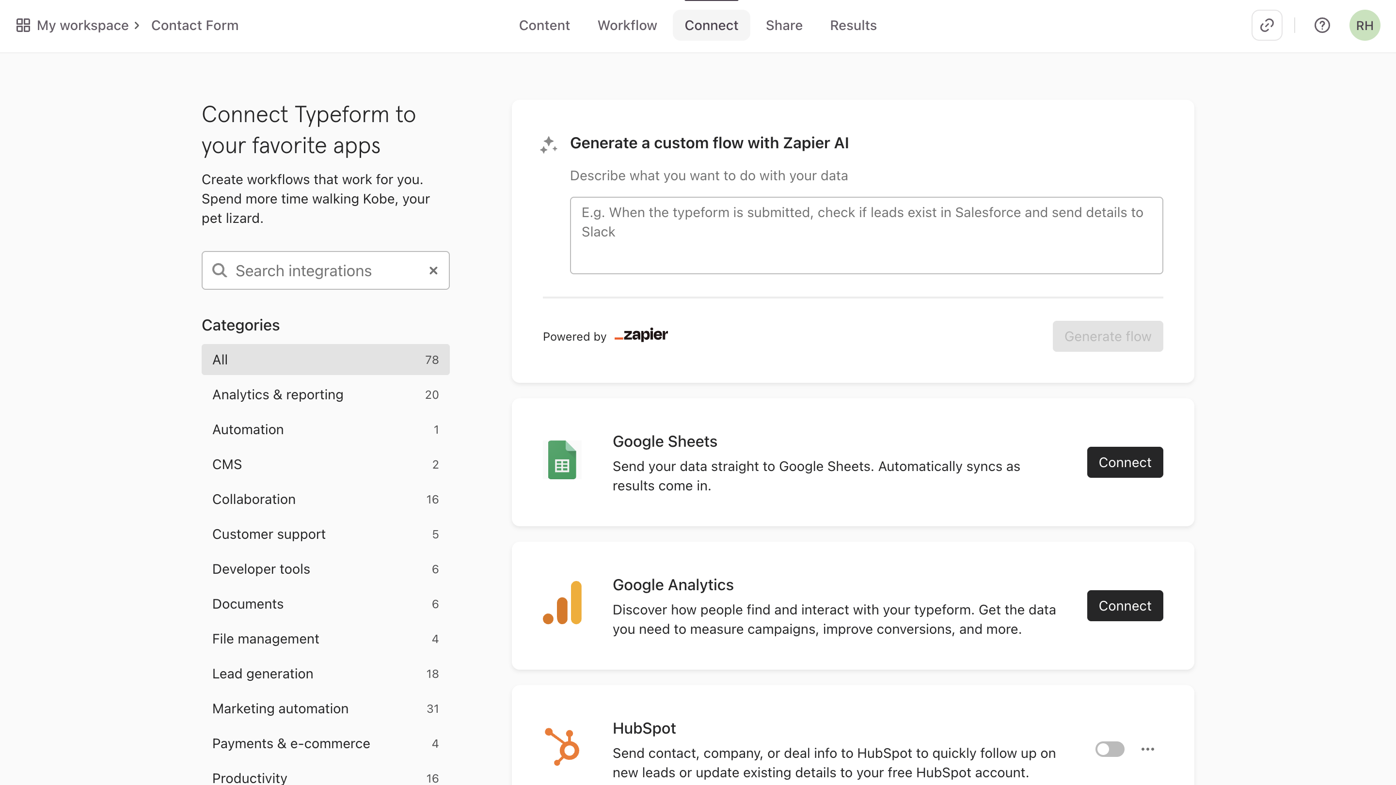Select Payments & e-commerce category

[x=325, y=743]
